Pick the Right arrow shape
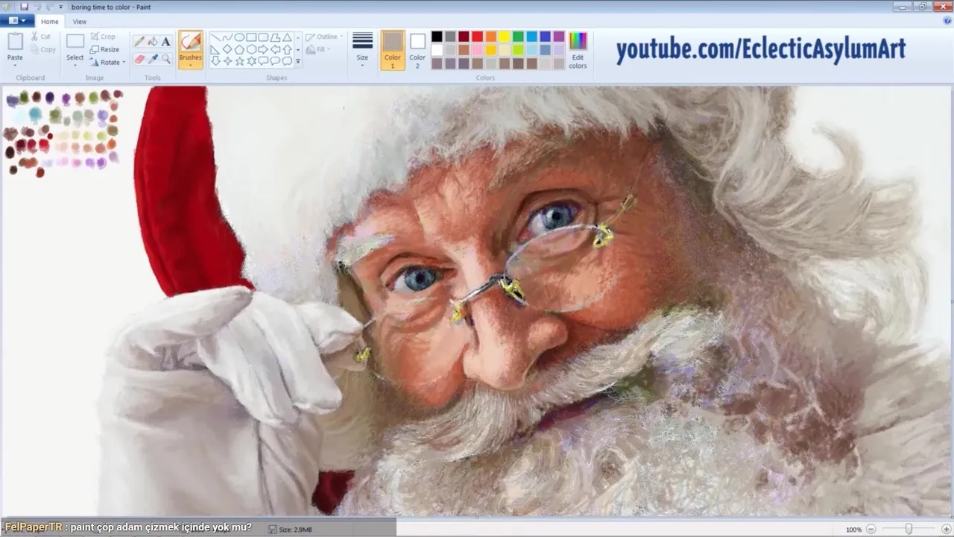The height and width of the screenshot is (537, 954). (263, 49)
